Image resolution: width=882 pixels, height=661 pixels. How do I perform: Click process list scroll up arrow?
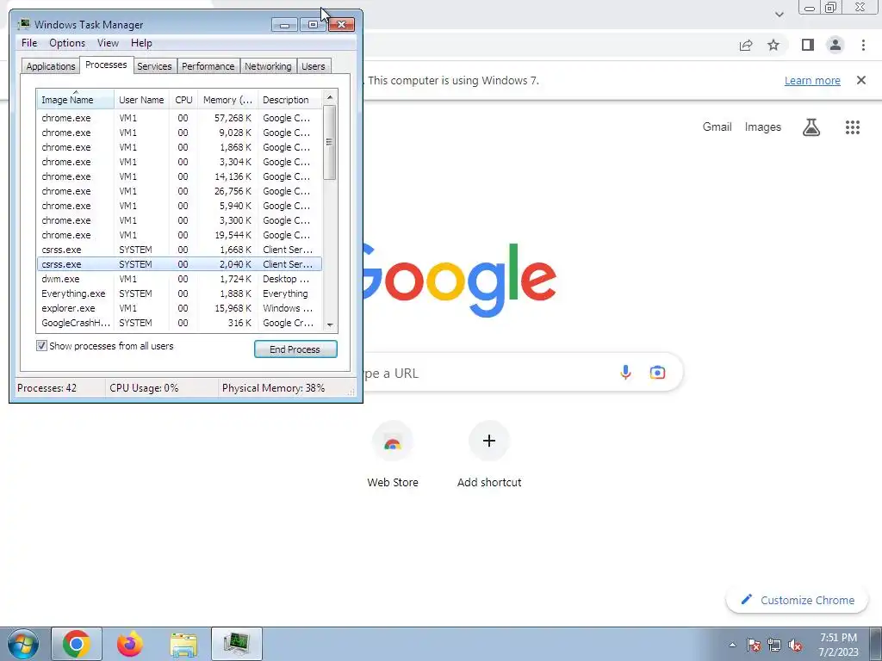[x=330, y=97]
